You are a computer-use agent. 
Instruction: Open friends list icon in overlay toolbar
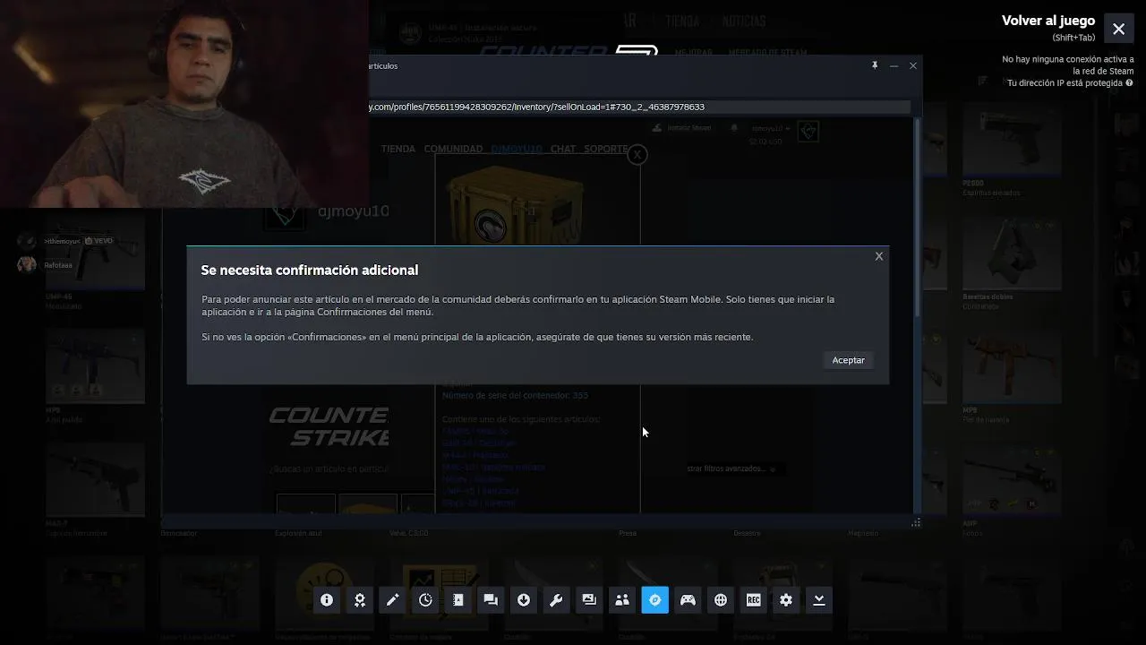pos(622,600)
